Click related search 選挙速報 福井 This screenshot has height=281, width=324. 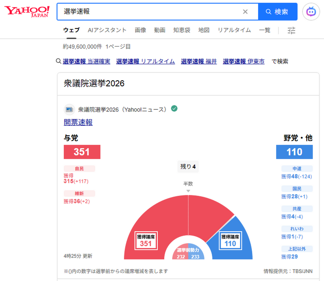[199, 61]
